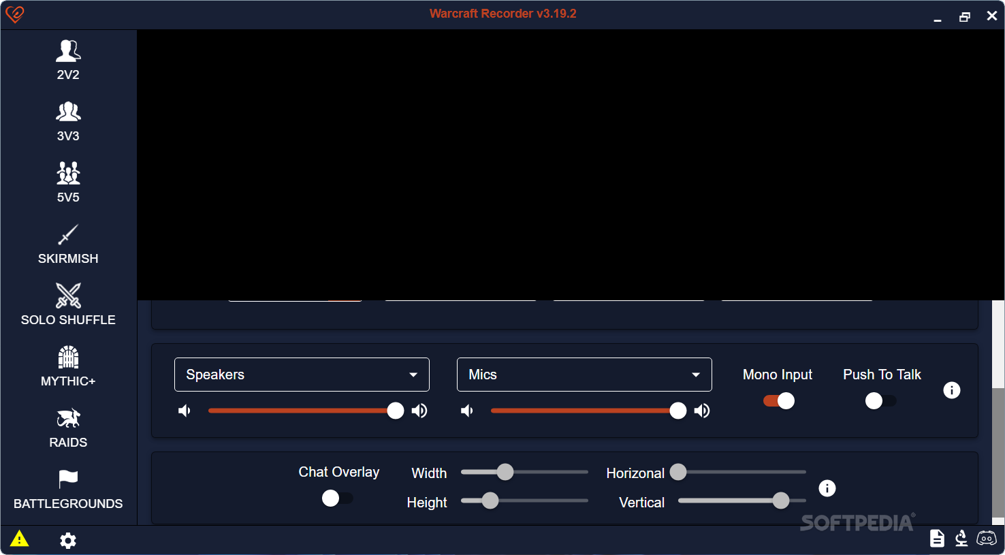Expand the Speakers device dropdown
This screenshot has width=1005, height=555.
[x=302, y=375]
